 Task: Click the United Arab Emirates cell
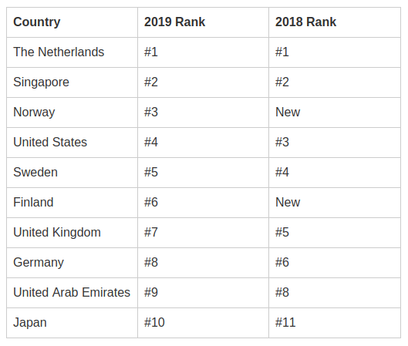click(72, 293)
